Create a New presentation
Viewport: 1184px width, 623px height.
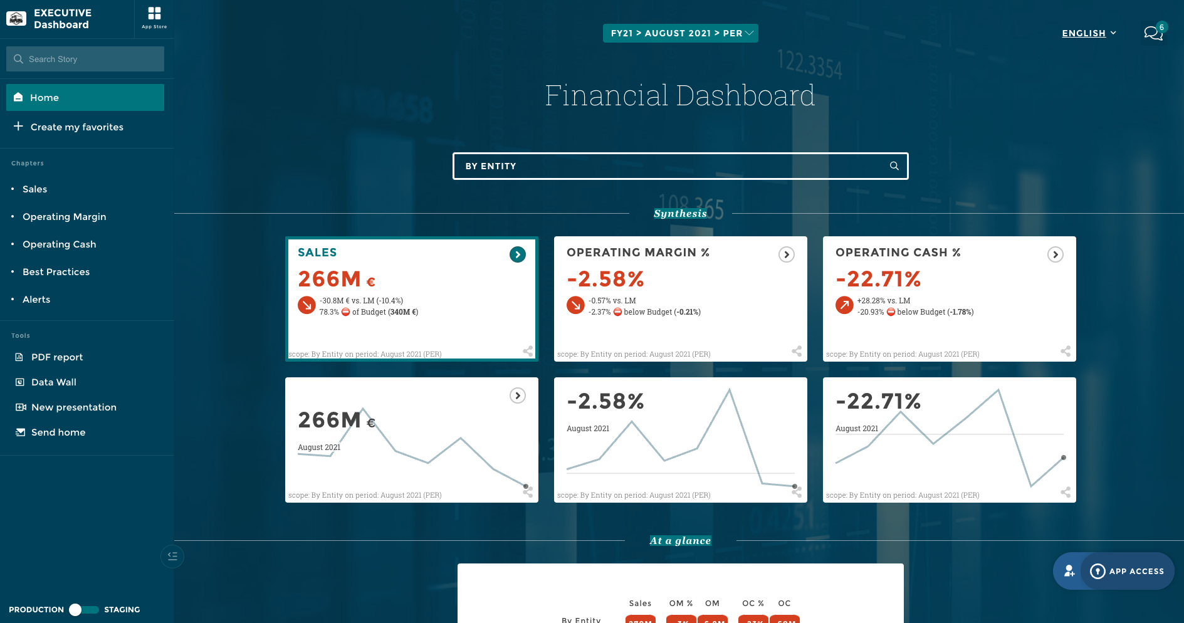pos(73,407)
